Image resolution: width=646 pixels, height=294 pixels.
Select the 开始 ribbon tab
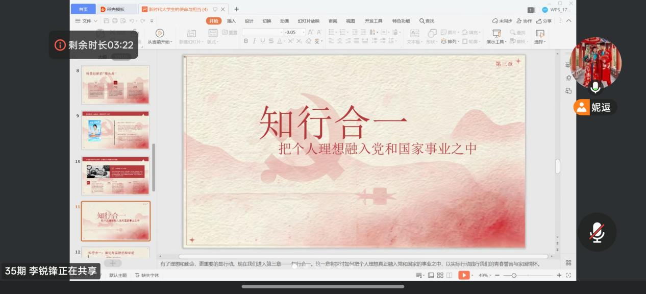tap(214, 21)
